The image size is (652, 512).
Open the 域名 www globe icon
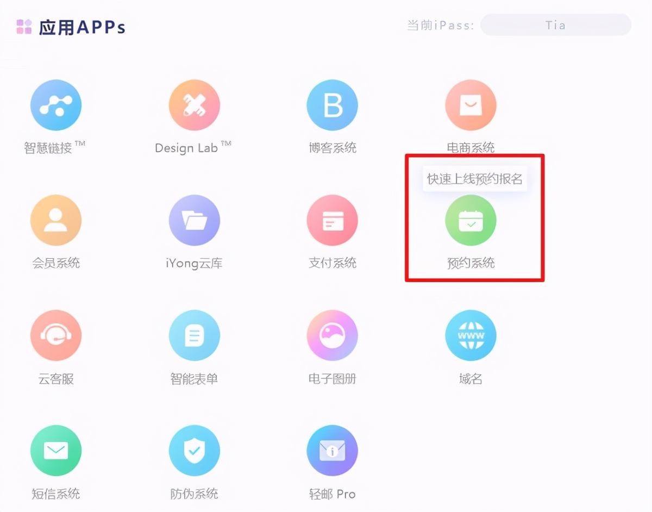pos(471,335)
